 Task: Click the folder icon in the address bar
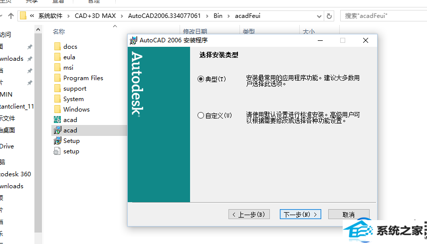(23, 16)
